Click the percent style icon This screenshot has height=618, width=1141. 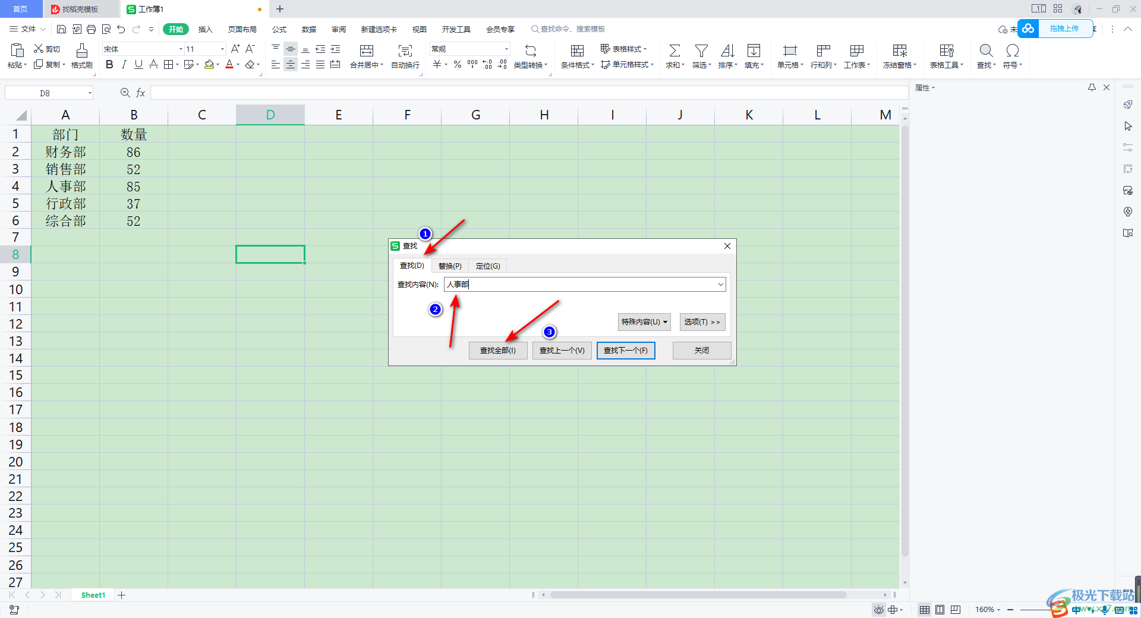tap(458, 64)
